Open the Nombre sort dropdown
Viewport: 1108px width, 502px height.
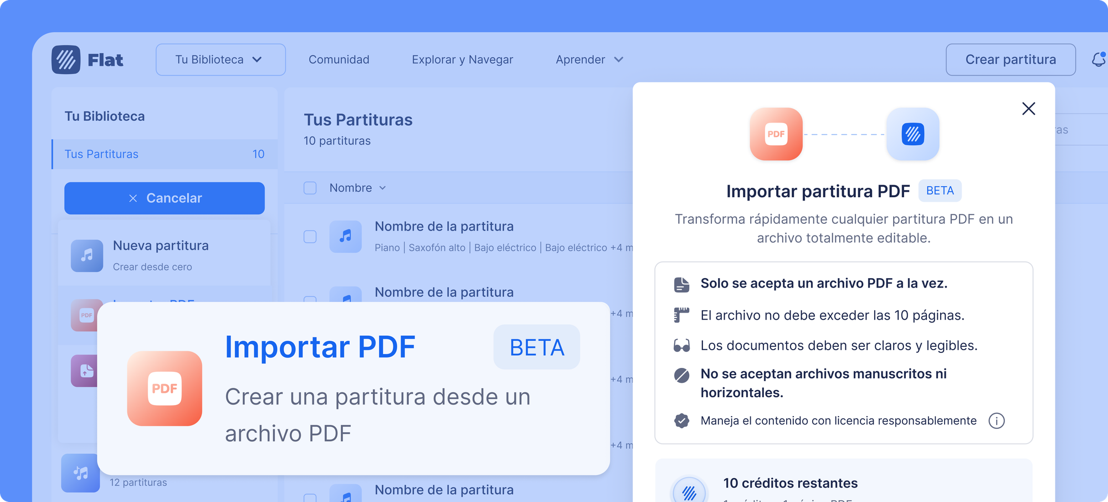(x=357, y=188)
